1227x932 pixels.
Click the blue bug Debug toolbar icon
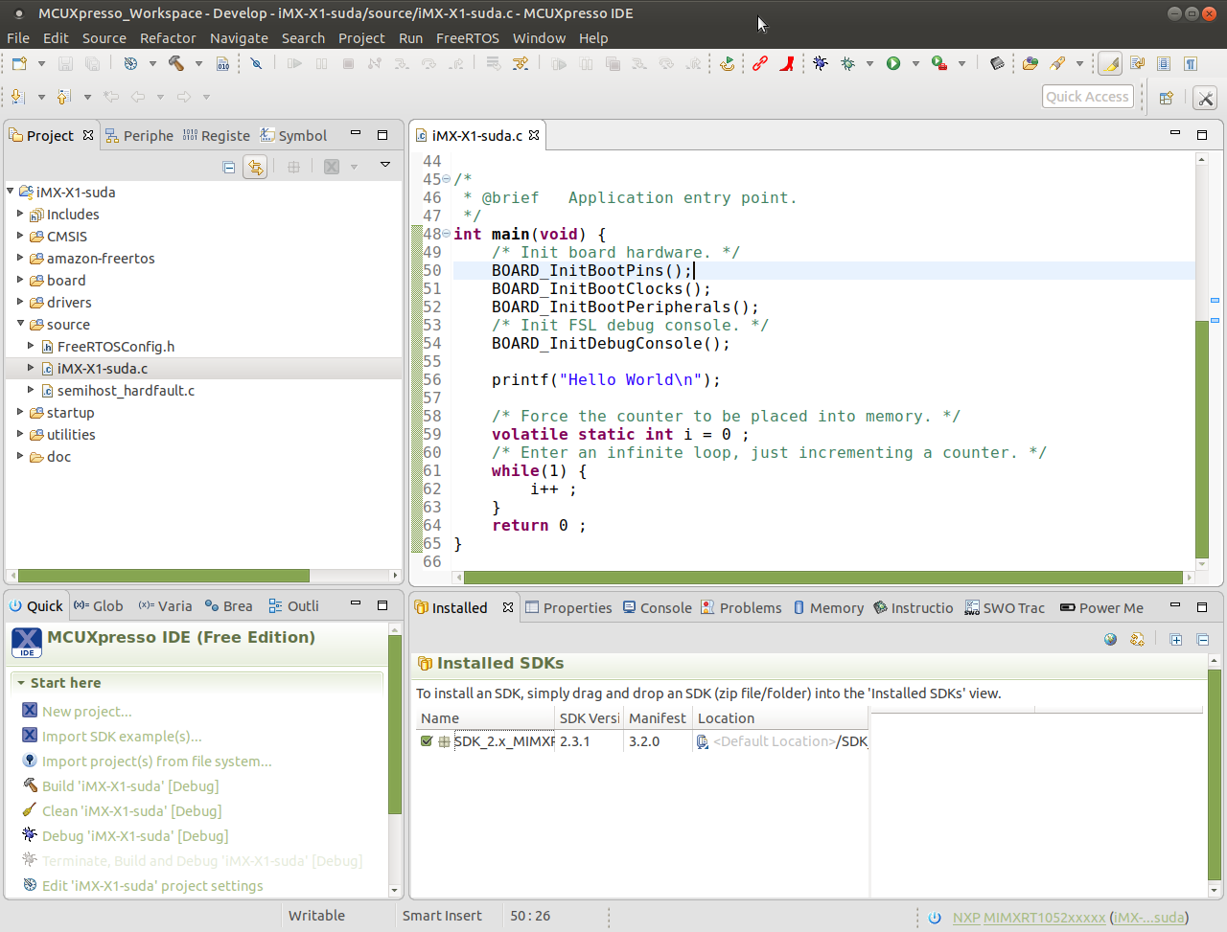click(821, 63)
